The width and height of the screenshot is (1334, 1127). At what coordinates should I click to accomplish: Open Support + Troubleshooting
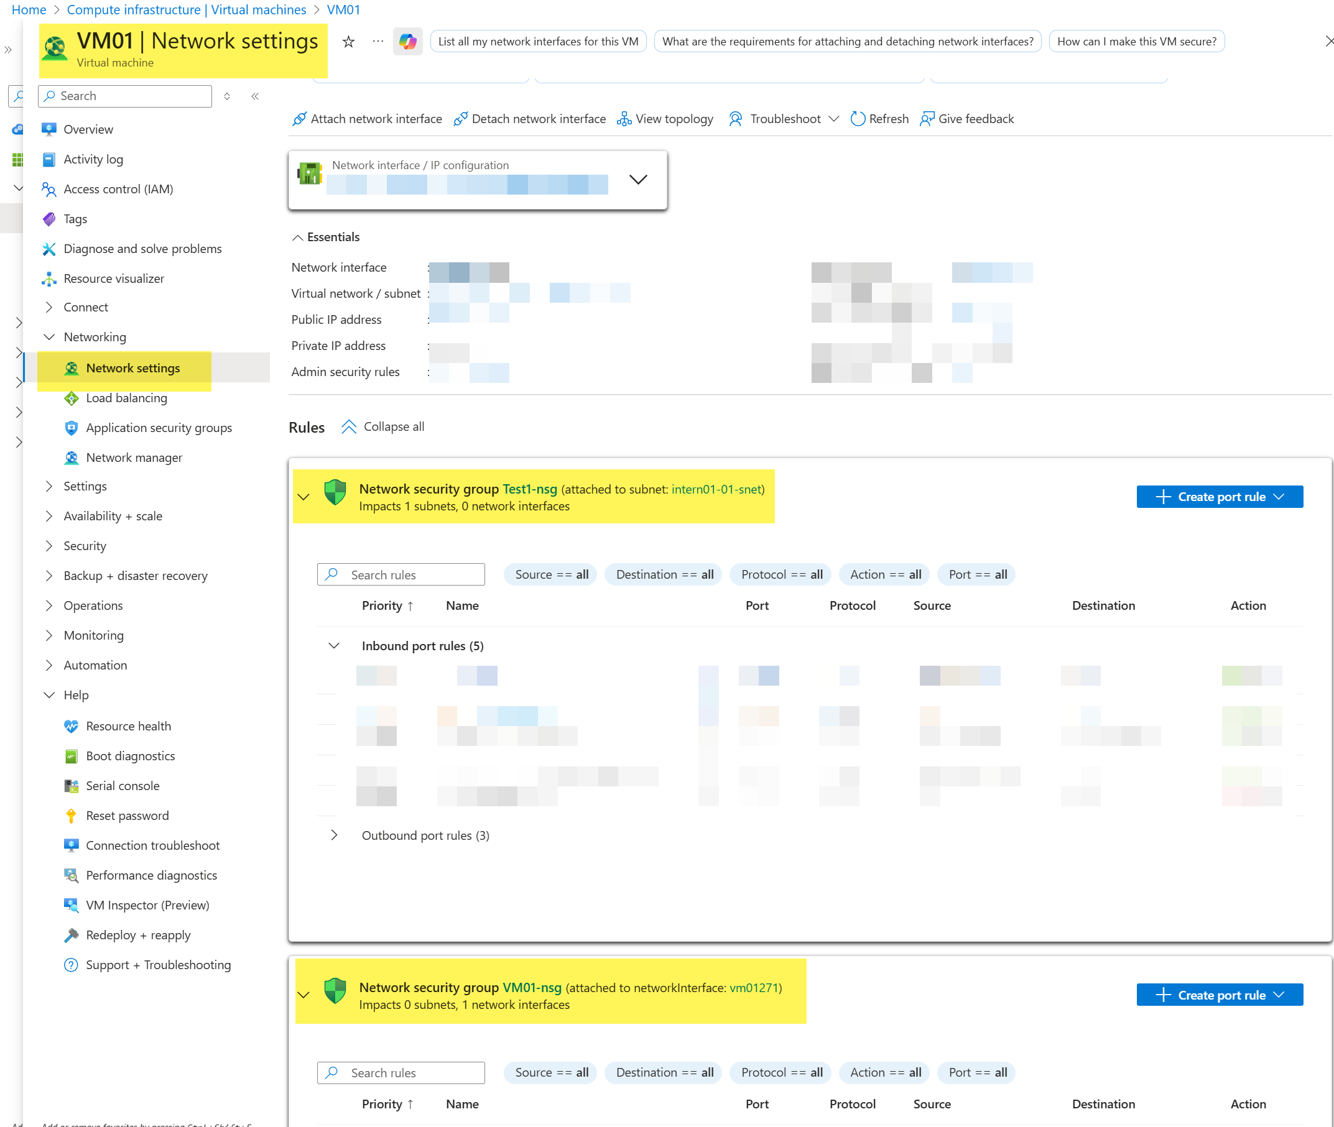(x=159, y=965)
